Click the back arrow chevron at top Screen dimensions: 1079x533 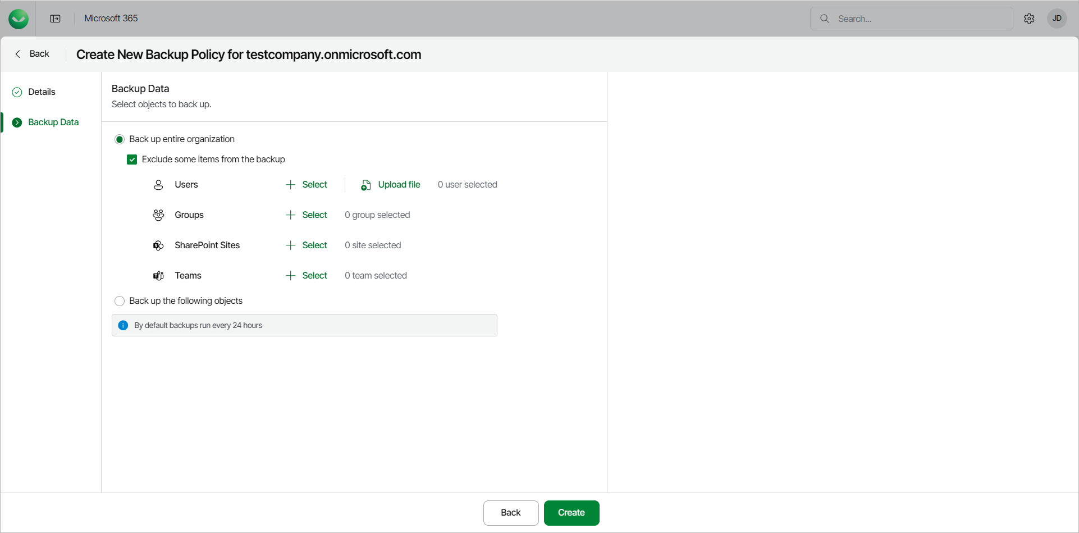pyautogui.click(x=18, y=54)
